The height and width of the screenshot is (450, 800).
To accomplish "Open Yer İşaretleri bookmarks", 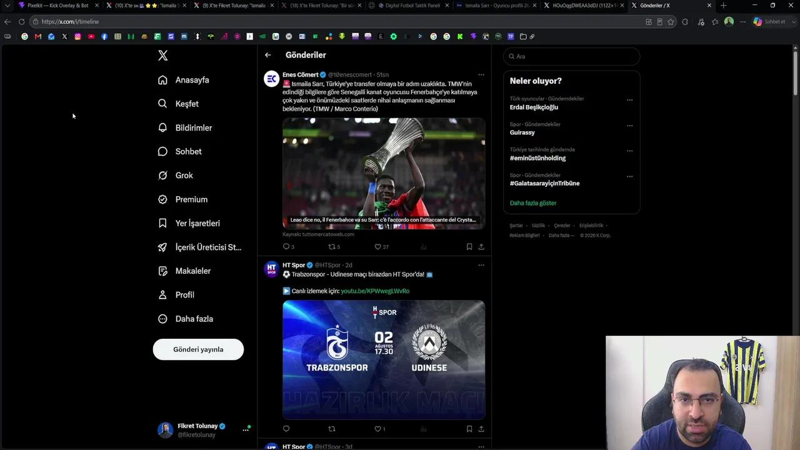I will (189, 223).
